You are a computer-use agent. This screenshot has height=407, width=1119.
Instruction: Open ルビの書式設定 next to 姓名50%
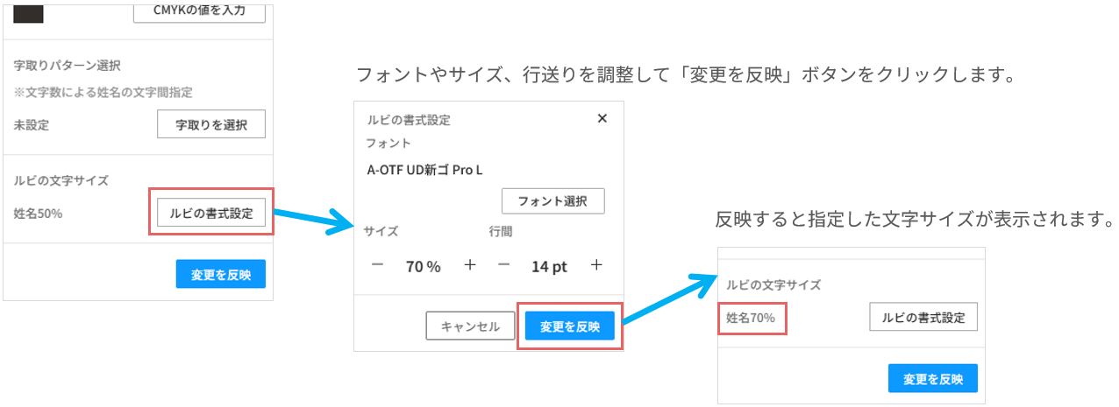pos(210,213)
